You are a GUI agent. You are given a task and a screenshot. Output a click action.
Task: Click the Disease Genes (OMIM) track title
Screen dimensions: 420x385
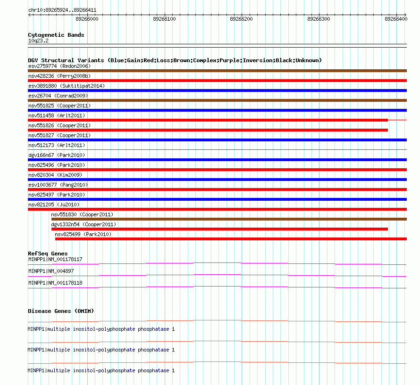tap(61, 311)
